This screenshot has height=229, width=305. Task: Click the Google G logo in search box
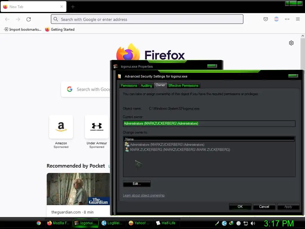(x=70, y=89)
